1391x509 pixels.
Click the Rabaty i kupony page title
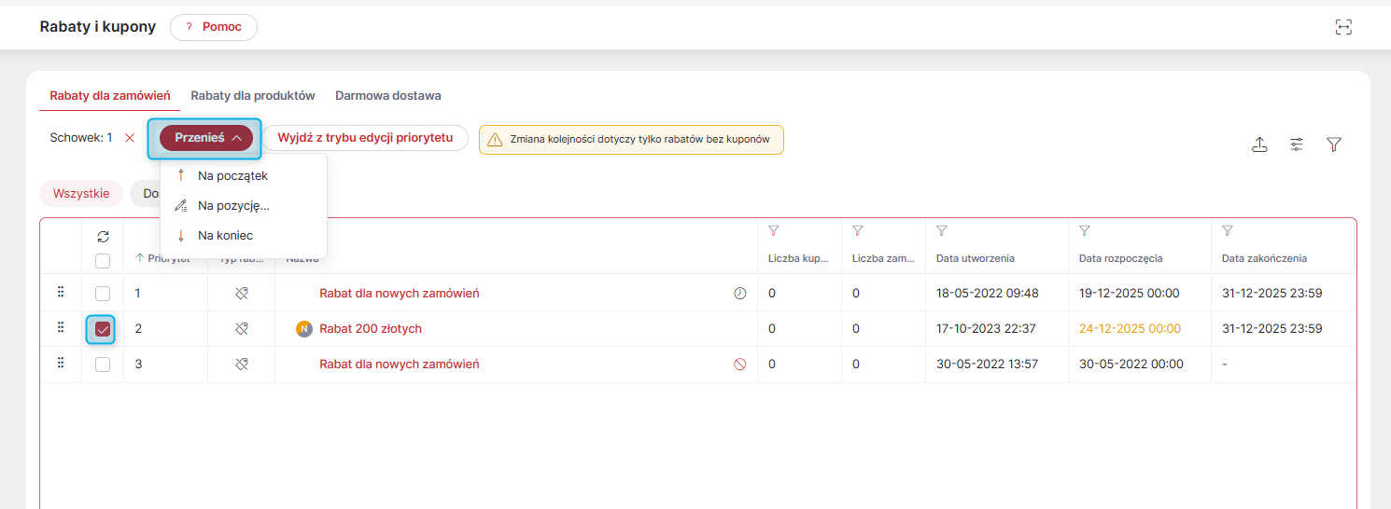(x=98, y=27)
